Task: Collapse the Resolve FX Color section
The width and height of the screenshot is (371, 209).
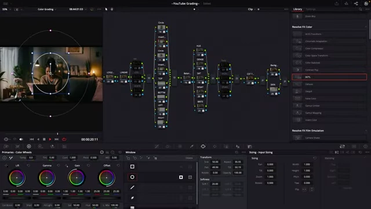Action: pyautogui.click(x=366, y=27)
